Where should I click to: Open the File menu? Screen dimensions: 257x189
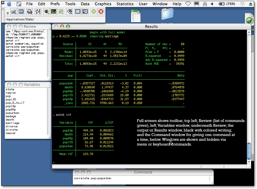pyautogui.click(x=29, y=4)
